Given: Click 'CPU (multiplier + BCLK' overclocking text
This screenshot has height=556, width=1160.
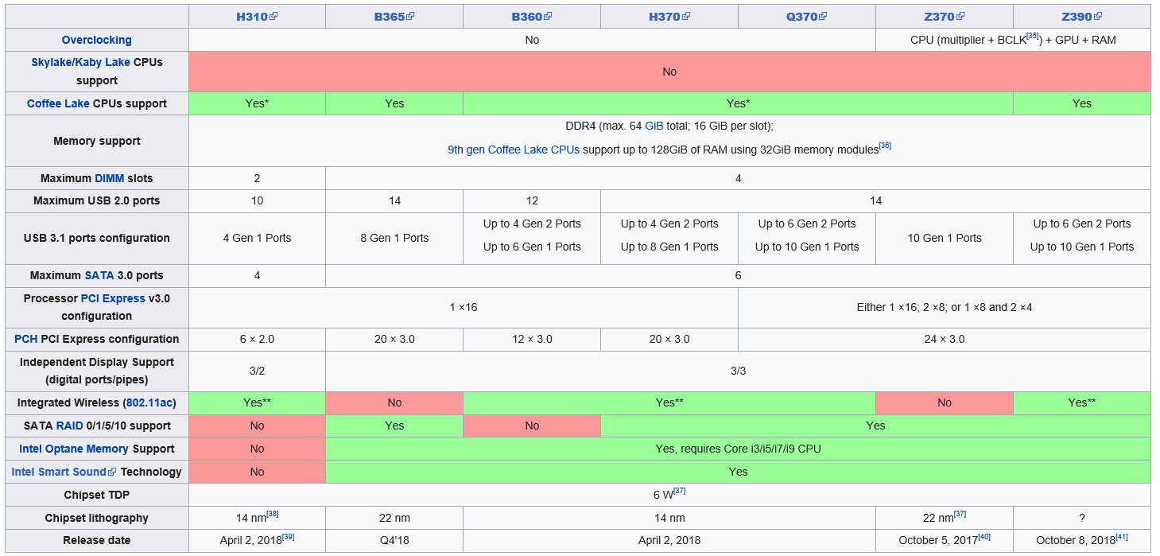Looking at the screenshot, I should tap(968, 40).
